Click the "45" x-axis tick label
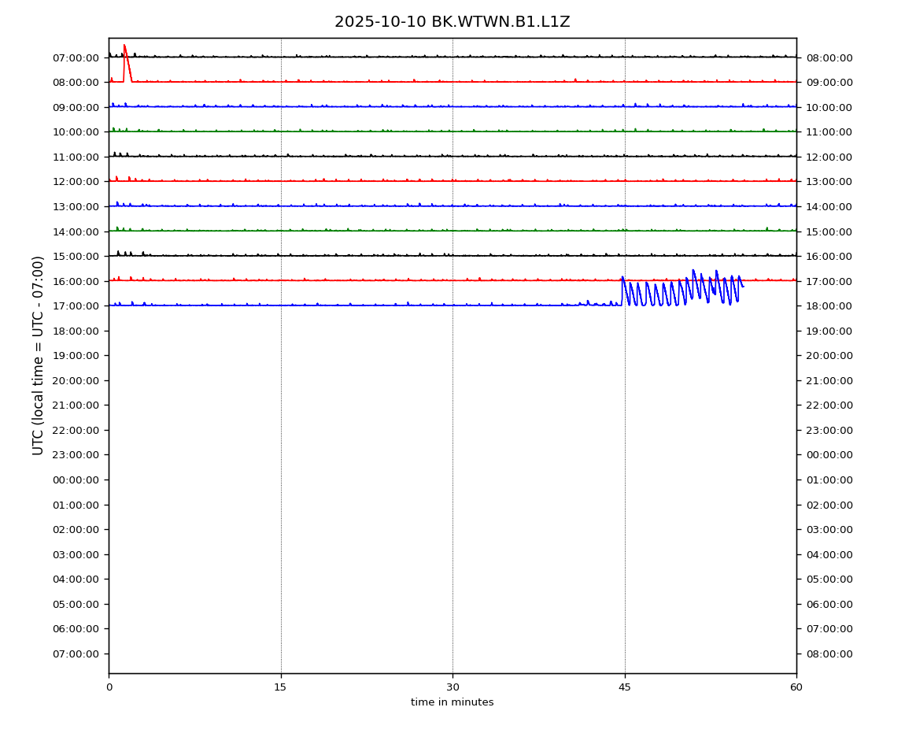The width and height of the screenshot is (905, 748). point(625,687)
